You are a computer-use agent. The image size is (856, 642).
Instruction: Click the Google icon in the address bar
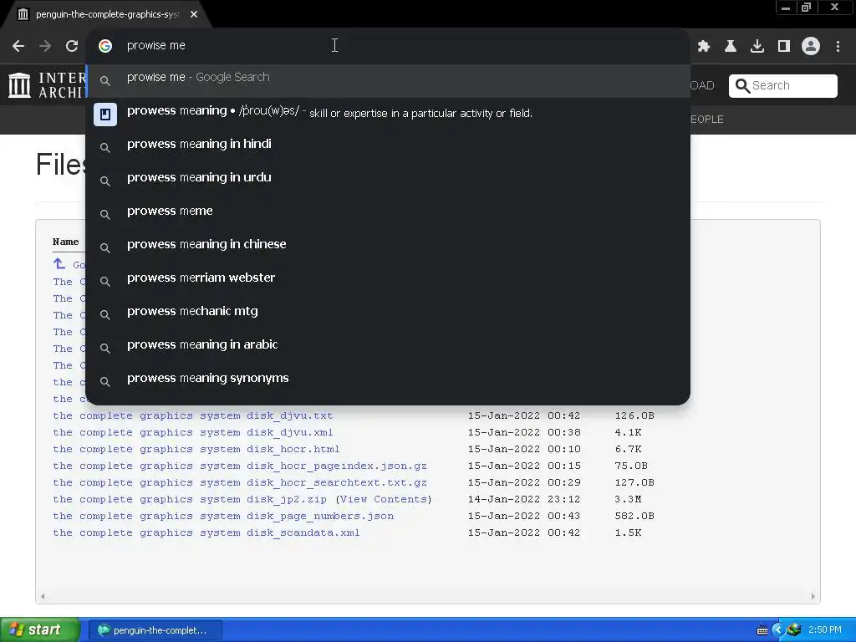coord(105,46)
